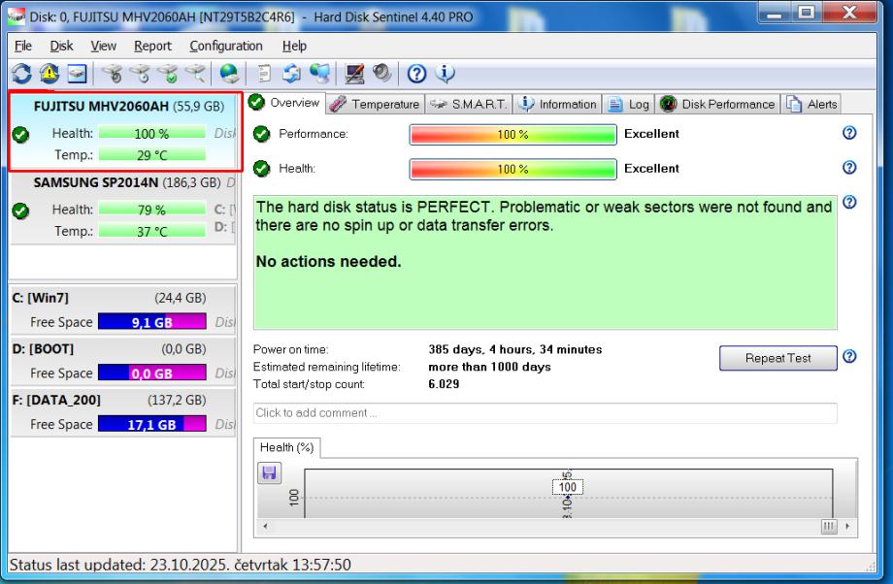The height and width of the screenshot is (584, 893).
Task: Click the globe with monitor toolbar icon
Action: click(320, 74)
